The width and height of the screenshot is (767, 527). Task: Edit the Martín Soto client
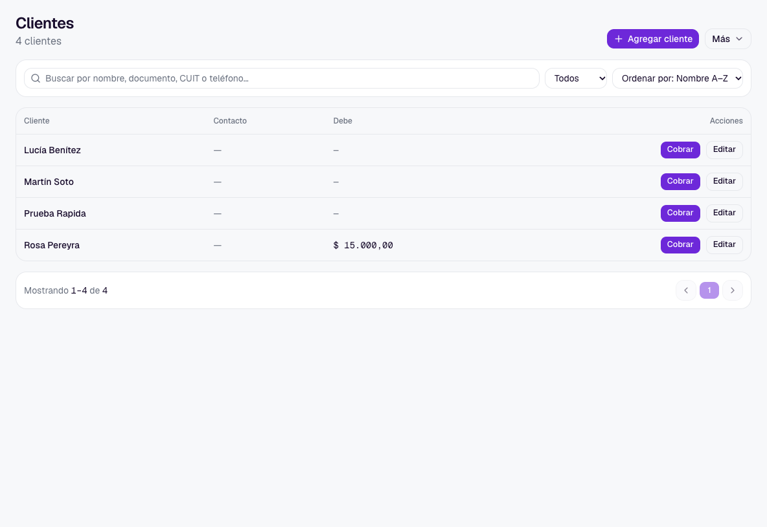724,181
